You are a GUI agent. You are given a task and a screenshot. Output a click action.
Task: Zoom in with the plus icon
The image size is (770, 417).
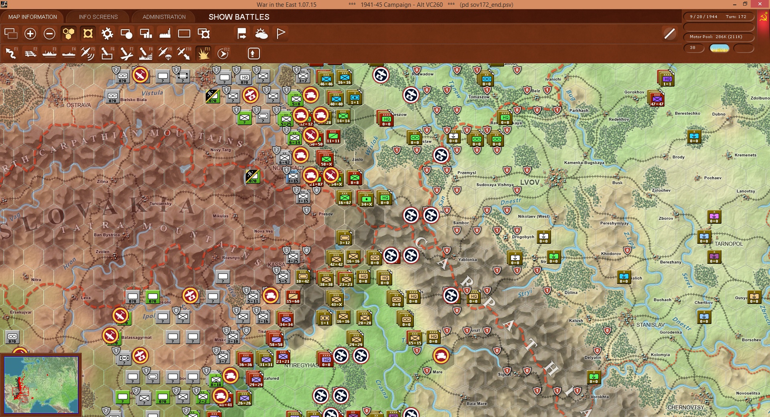(30, 34)
